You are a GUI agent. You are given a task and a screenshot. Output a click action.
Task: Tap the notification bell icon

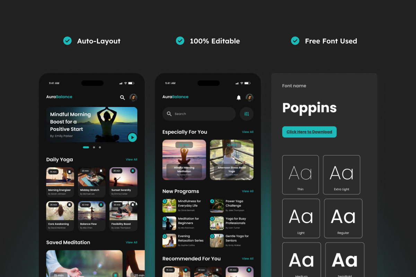239,98
